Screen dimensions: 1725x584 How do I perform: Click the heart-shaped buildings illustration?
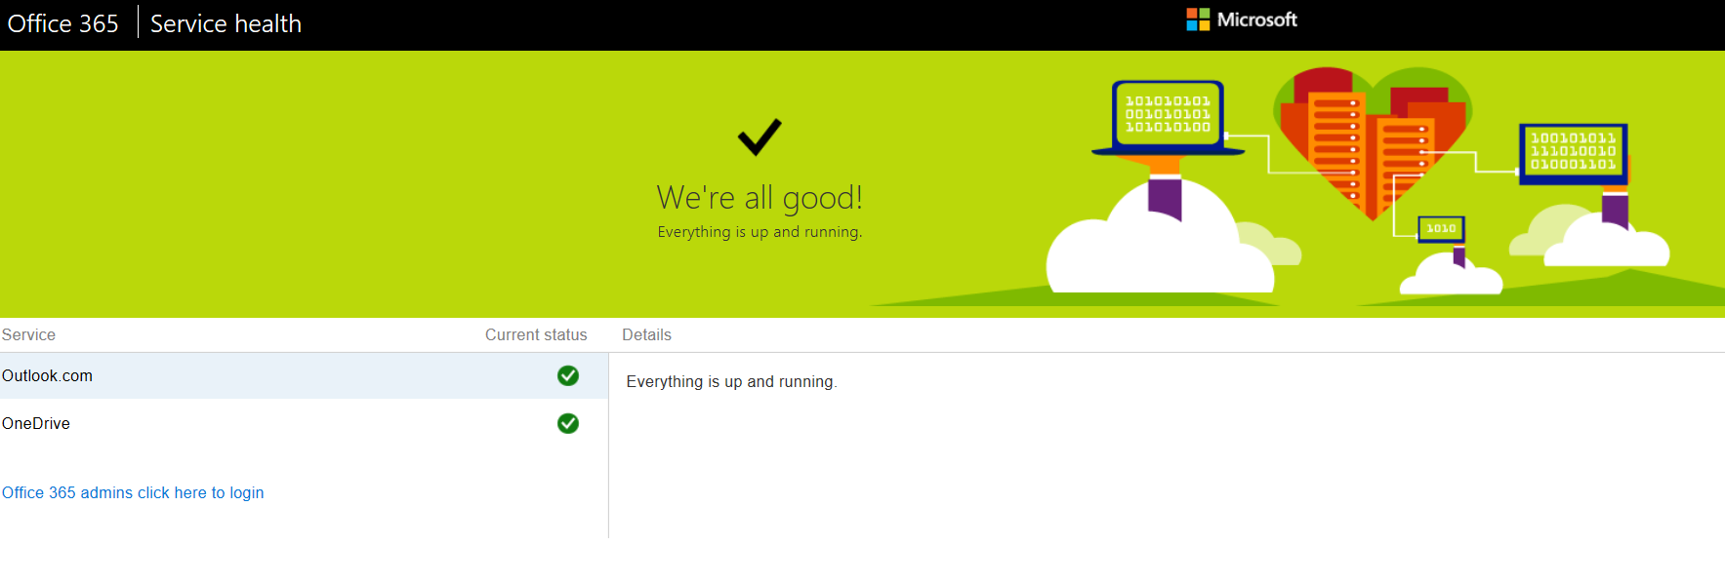pos(1371,137)
